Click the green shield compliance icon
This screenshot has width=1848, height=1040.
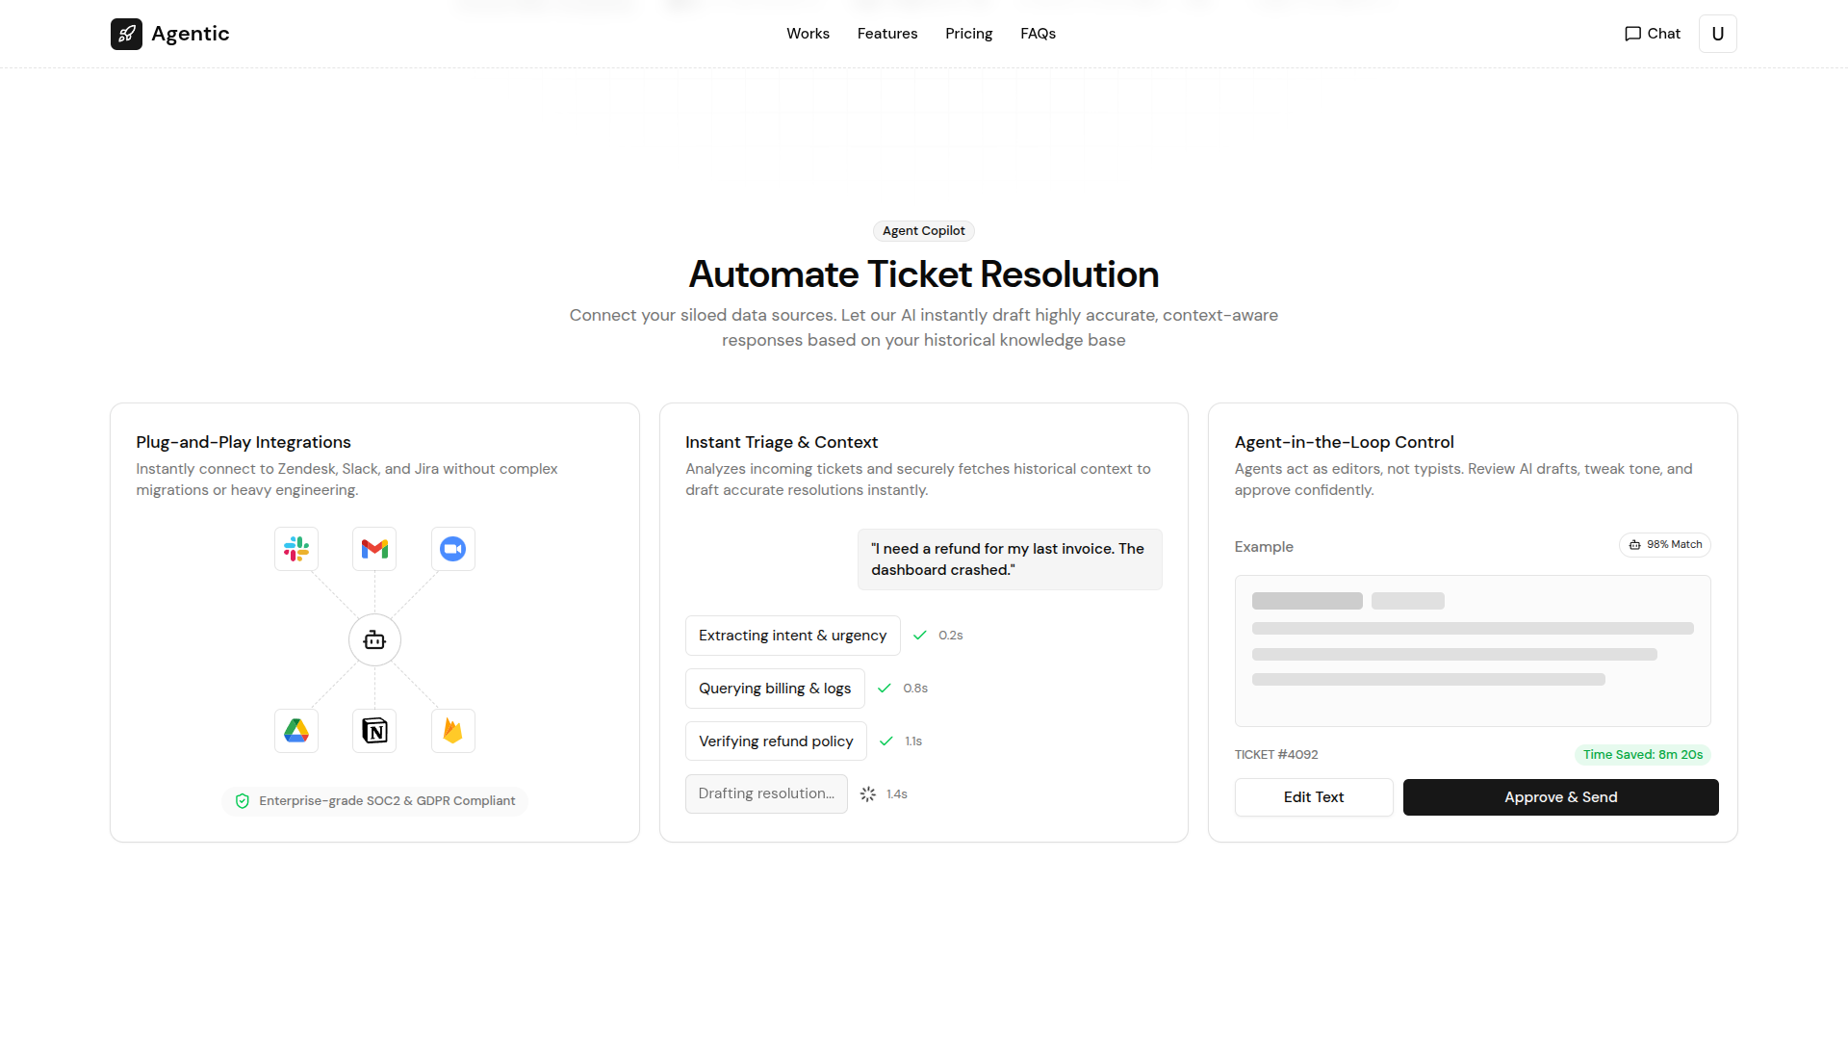pos(243,801)
